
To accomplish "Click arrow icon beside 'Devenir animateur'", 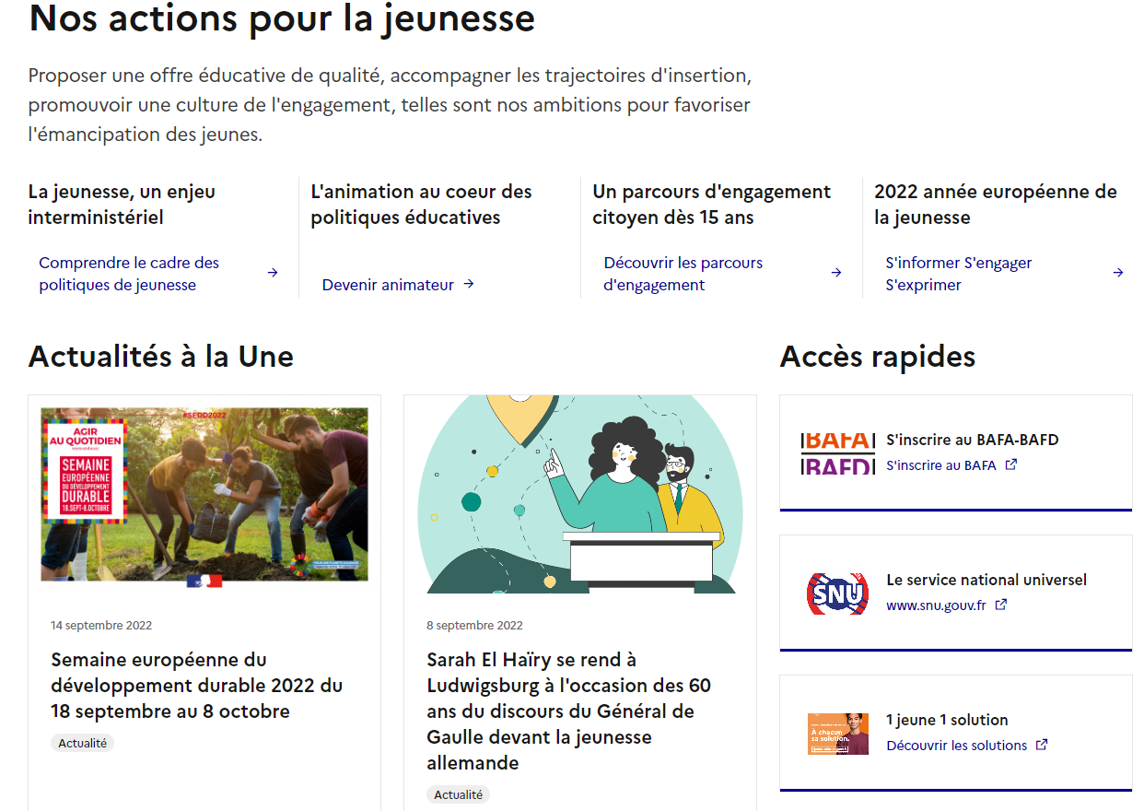I will pyautogui.click(x=469, y=284).
